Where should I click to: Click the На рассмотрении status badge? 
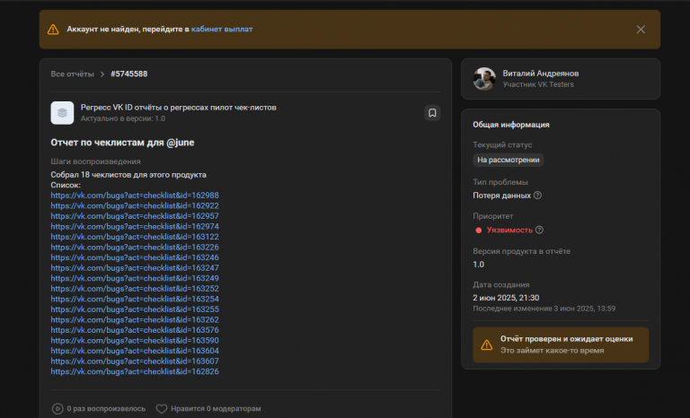point(509,160)
